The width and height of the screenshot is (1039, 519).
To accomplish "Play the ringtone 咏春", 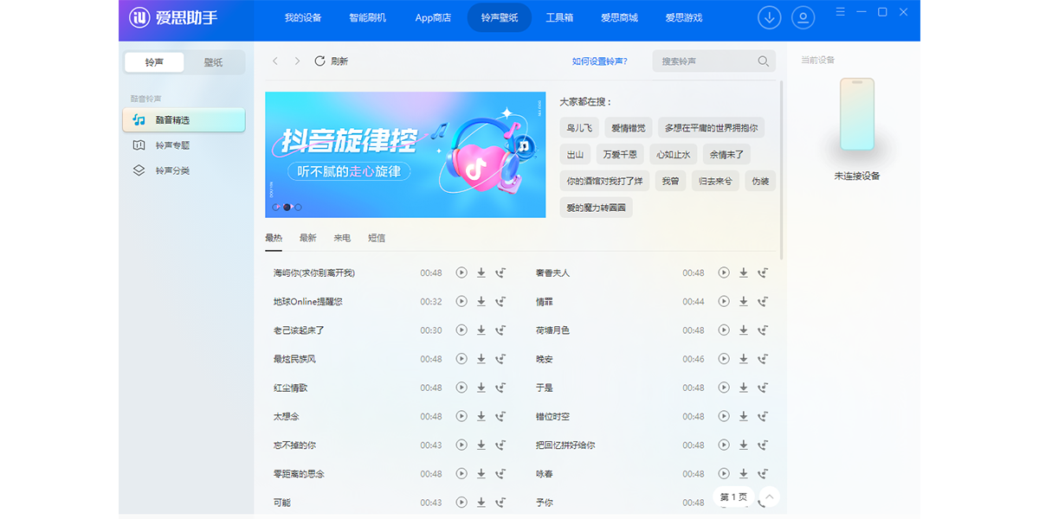I will click(x=724, y=473).
